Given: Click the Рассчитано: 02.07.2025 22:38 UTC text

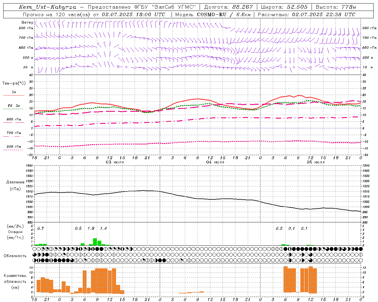Looking at the screenshot, I should (x=307, y=14).
